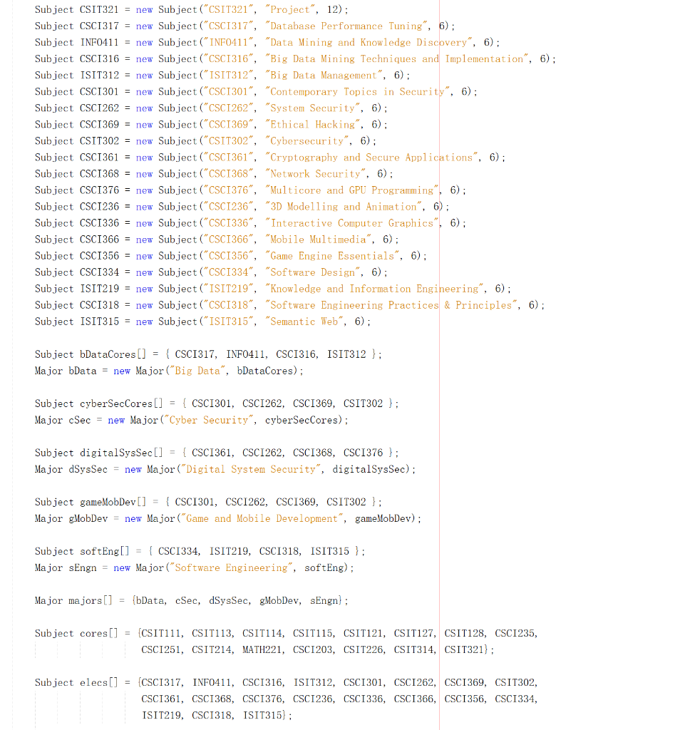Click cyberSecCores[] array declaration name
The width and height of the screenshot is (680, 730).
point(121,403)
